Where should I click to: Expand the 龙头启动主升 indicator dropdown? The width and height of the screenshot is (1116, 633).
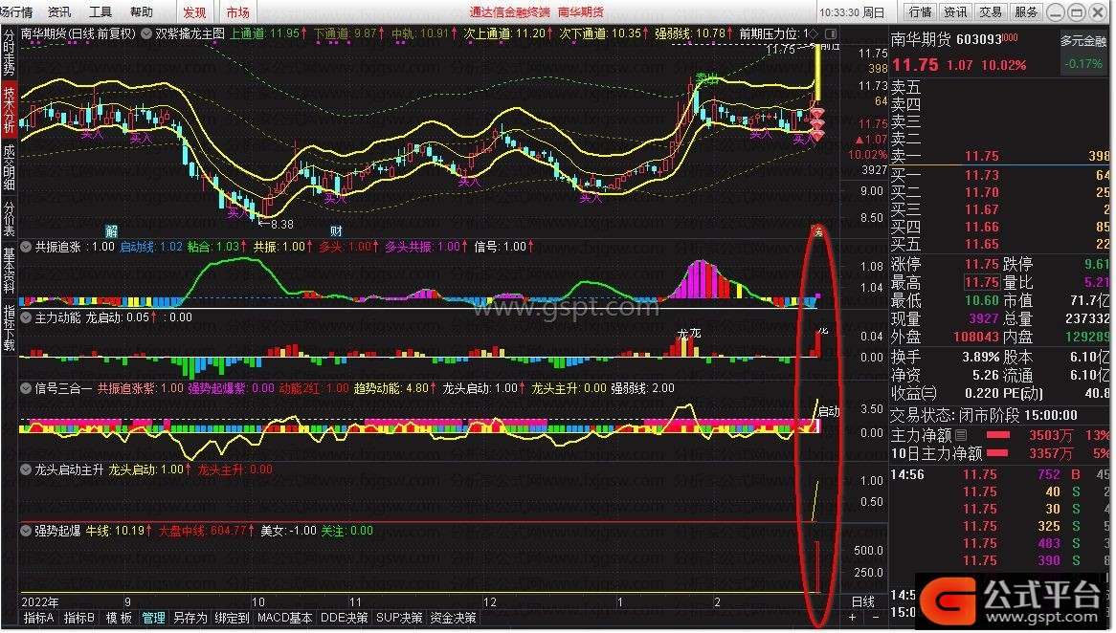coord(27,469)
